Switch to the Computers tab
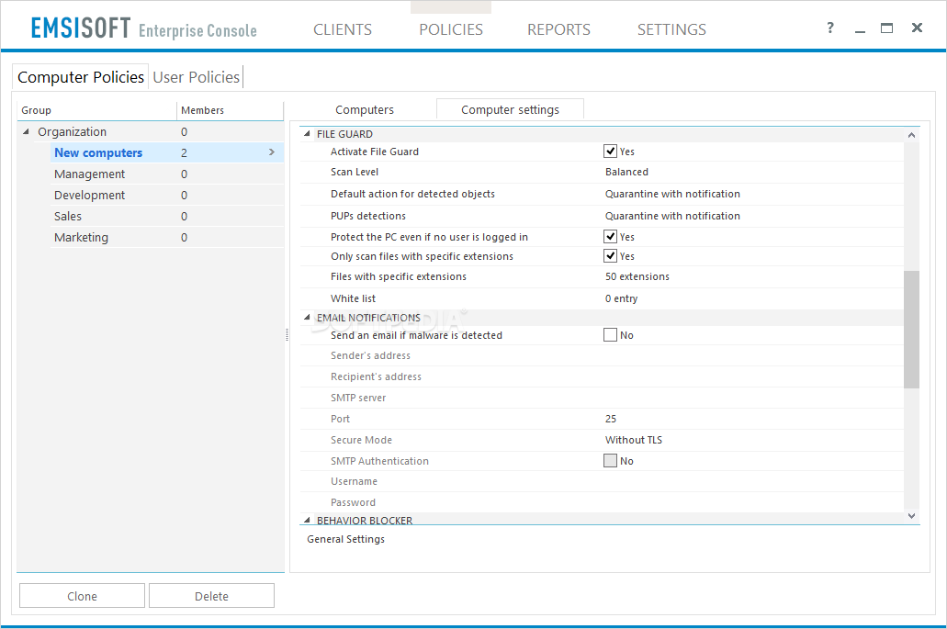The width and height of the screenshot is (947, 629). [364, 110]
